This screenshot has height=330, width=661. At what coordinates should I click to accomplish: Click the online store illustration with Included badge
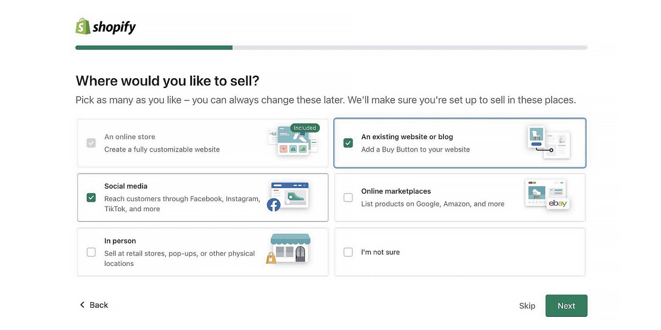(293, 140)
